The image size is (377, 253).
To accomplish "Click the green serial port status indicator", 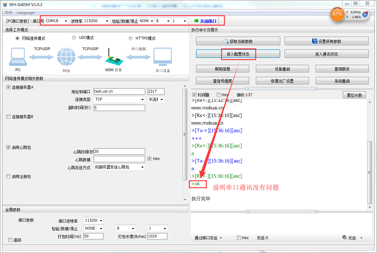I will pos(196,21).
